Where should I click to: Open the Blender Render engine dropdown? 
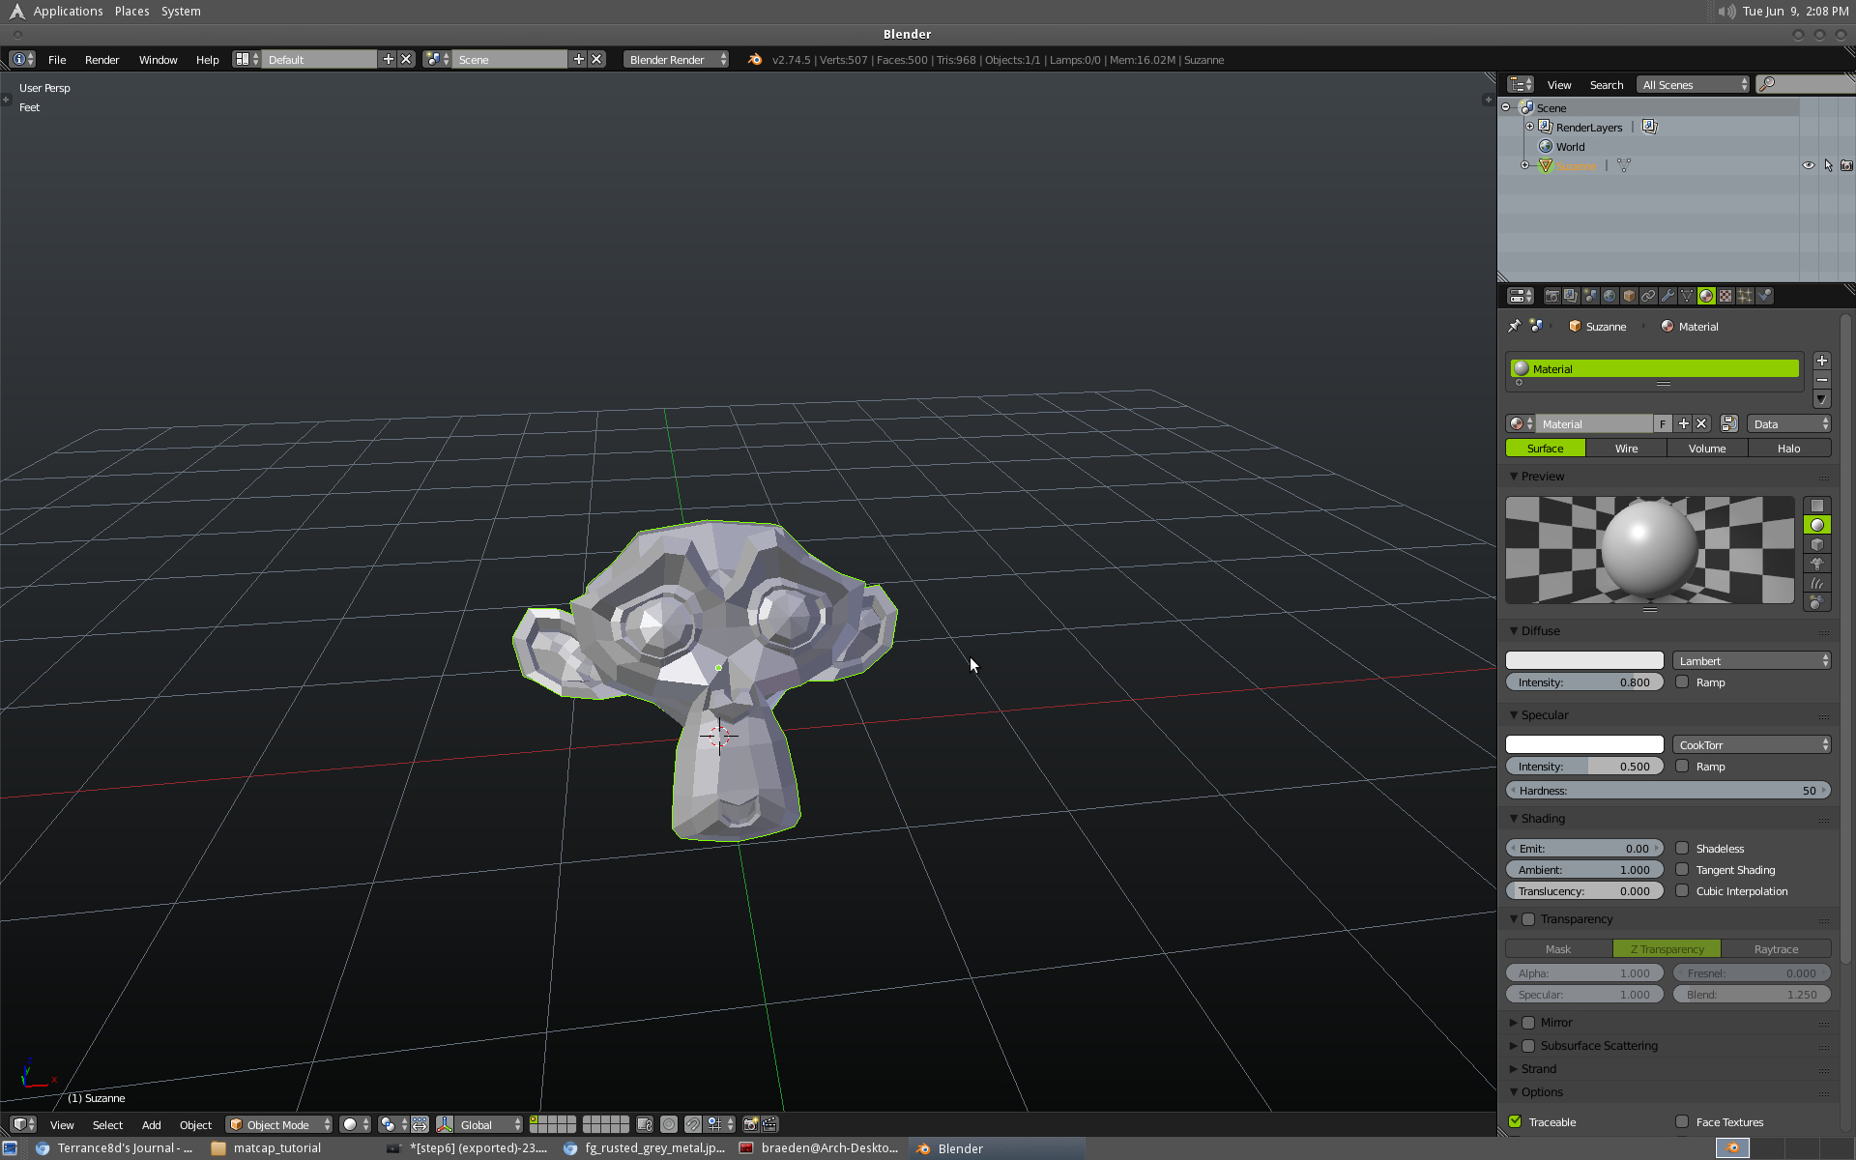[676, 59]
